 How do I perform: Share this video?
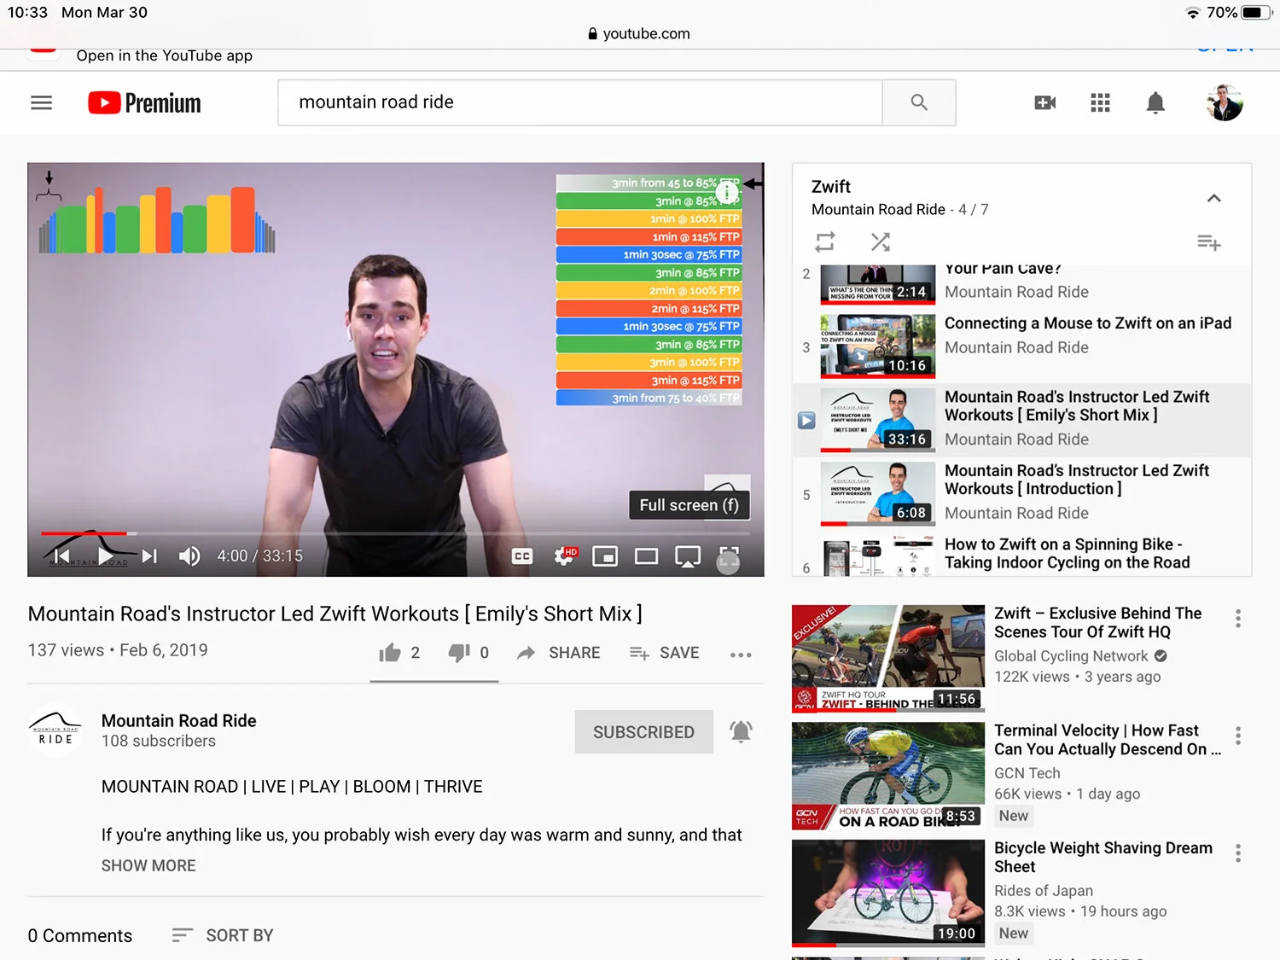[x=559, y=653]
